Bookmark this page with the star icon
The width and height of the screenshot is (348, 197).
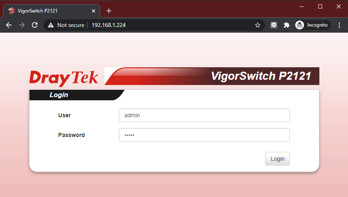[257, 25]
